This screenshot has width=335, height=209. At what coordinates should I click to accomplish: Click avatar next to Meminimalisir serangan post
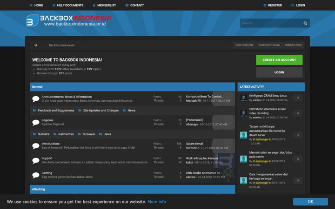pos(243,159)
